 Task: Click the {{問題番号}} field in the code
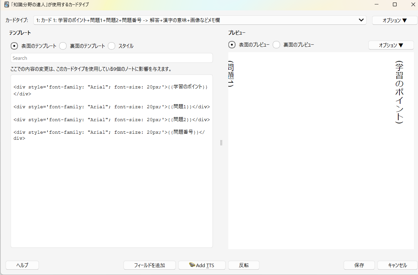click(x=183, y=132)
